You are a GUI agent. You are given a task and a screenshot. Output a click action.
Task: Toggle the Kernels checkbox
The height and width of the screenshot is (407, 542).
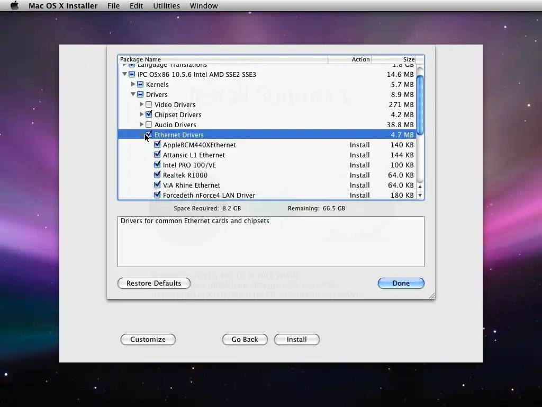point(140,84)
